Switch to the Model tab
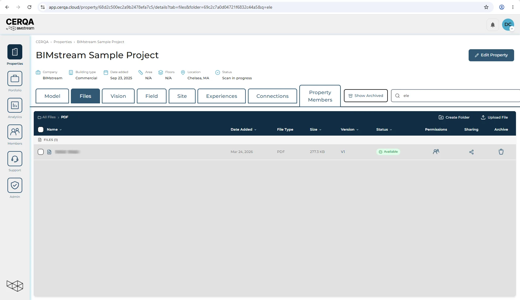Screen dimensions: 520x300 pyautogui.click(x=52, y=96)
